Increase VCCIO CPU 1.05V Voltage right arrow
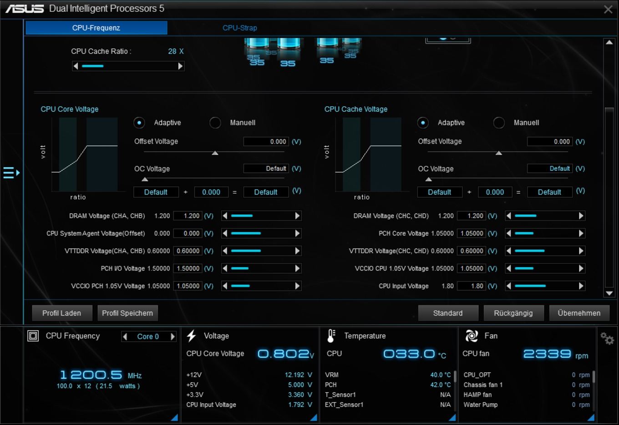619x425 pixels. click(581, 268)
